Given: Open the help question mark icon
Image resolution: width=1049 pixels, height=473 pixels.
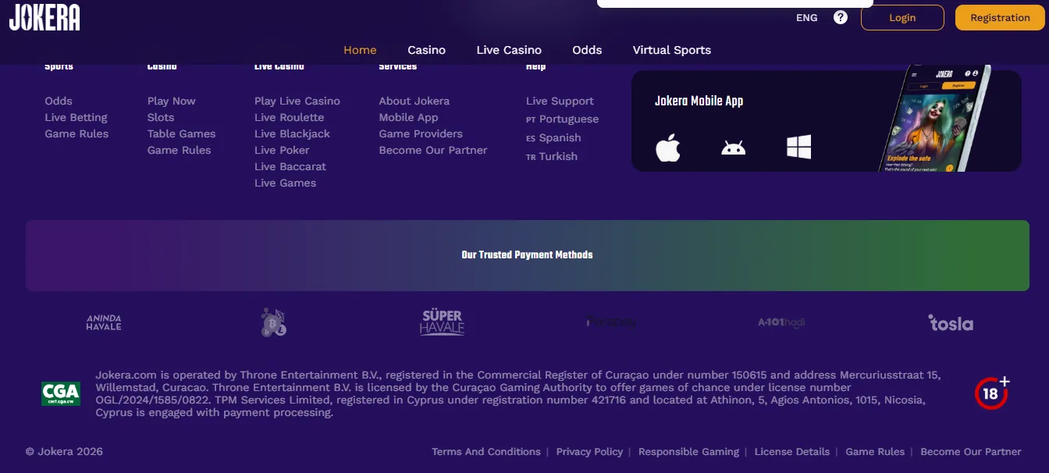Looking at the screenshot, I should pos(841,17).
